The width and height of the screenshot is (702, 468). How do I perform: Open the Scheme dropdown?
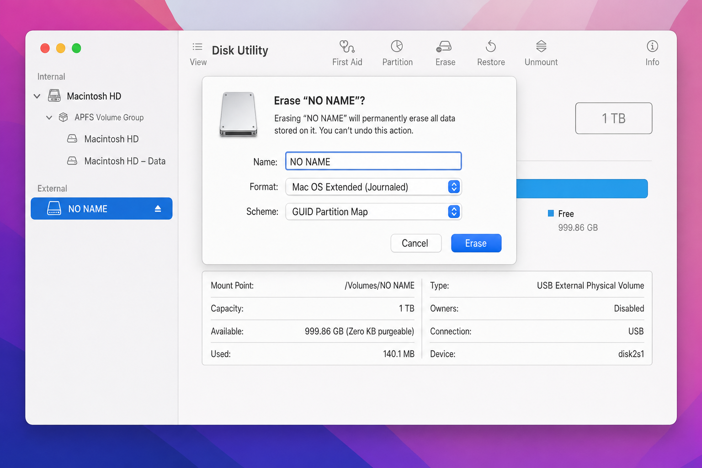(x=373, y=212)
